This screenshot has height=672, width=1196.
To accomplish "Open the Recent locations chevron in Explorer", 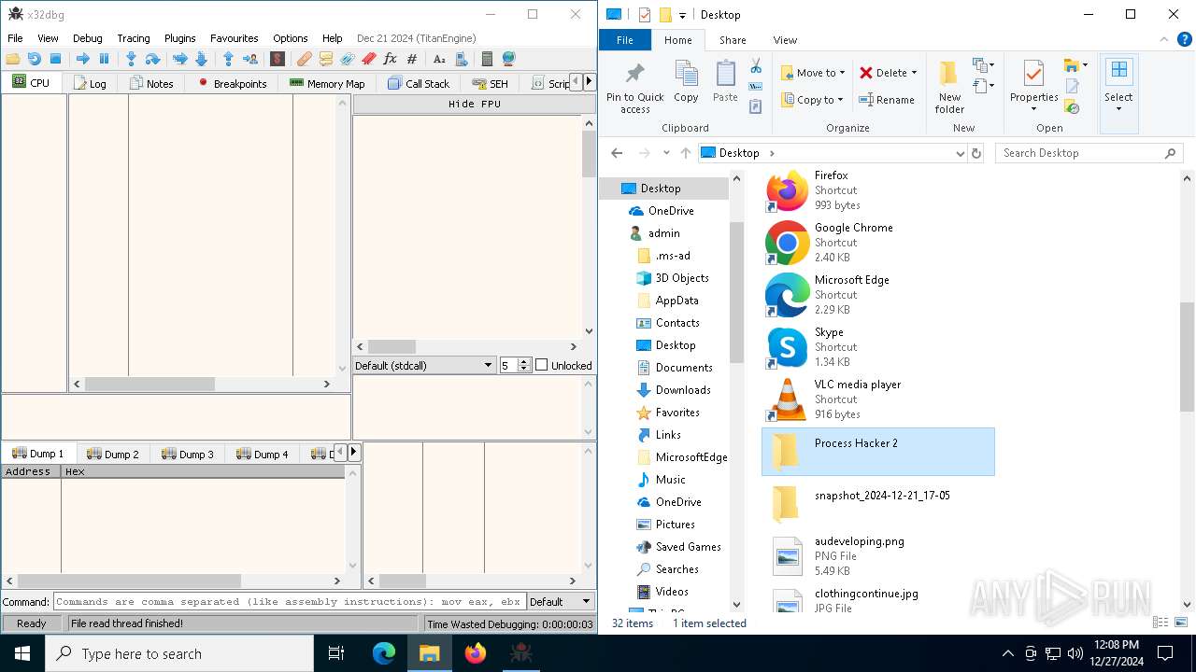I will point(666,153).
